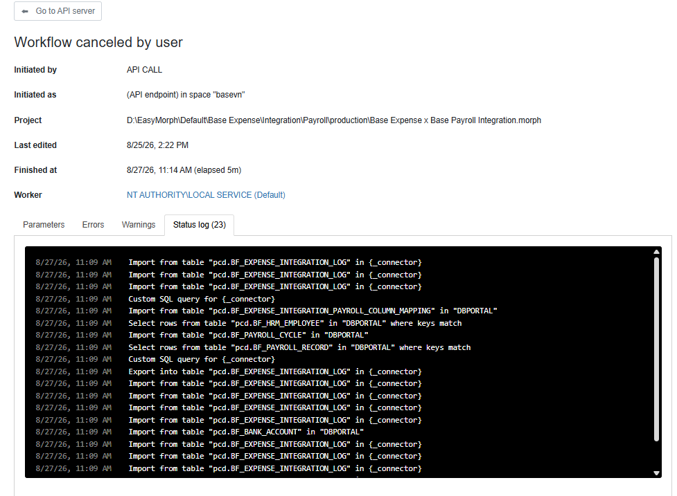Click the first Custom SQL query entry
677x496 pixels.
[202, 299]
